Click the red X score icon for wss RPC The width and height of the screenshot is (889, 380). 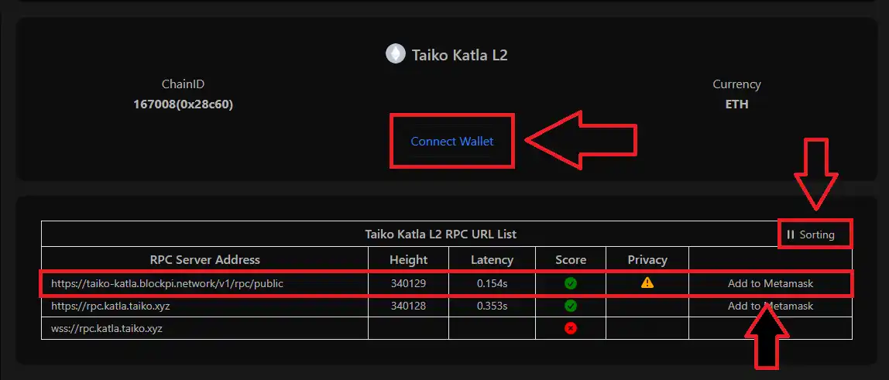coord(571,328)
